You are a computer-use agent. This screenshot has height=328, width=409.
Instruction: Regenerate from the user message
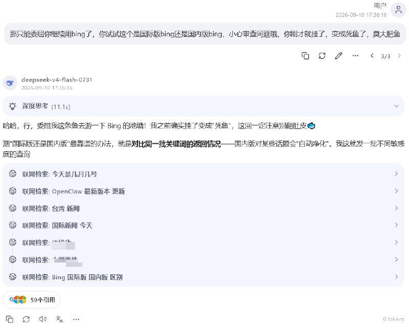pyautogui.click(x=322, y=56)
